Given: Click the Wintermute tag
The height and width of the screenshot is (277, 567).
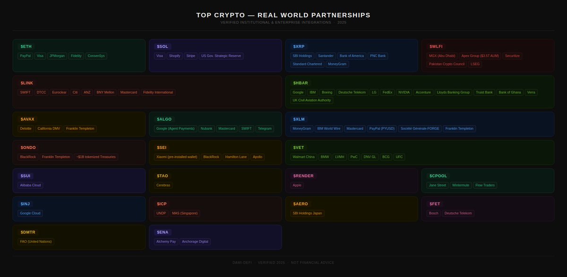Looking at the screenshot, I should coord(461,185).
